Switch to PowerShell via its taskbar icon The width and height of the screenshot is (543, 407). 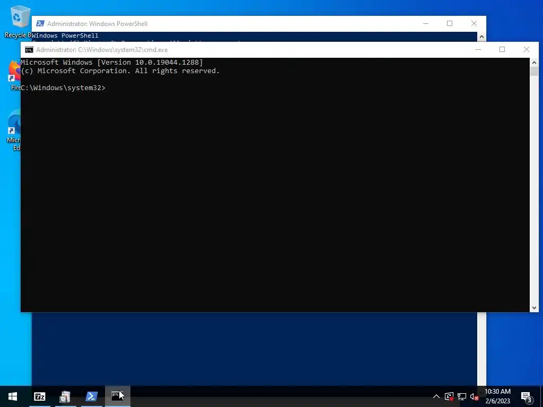pyautogui.click(x=91, y=396)
